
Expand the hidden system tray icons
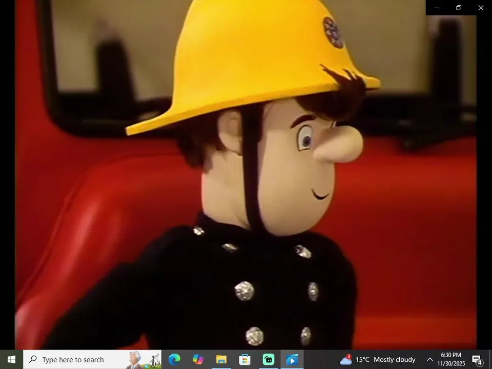430,360
